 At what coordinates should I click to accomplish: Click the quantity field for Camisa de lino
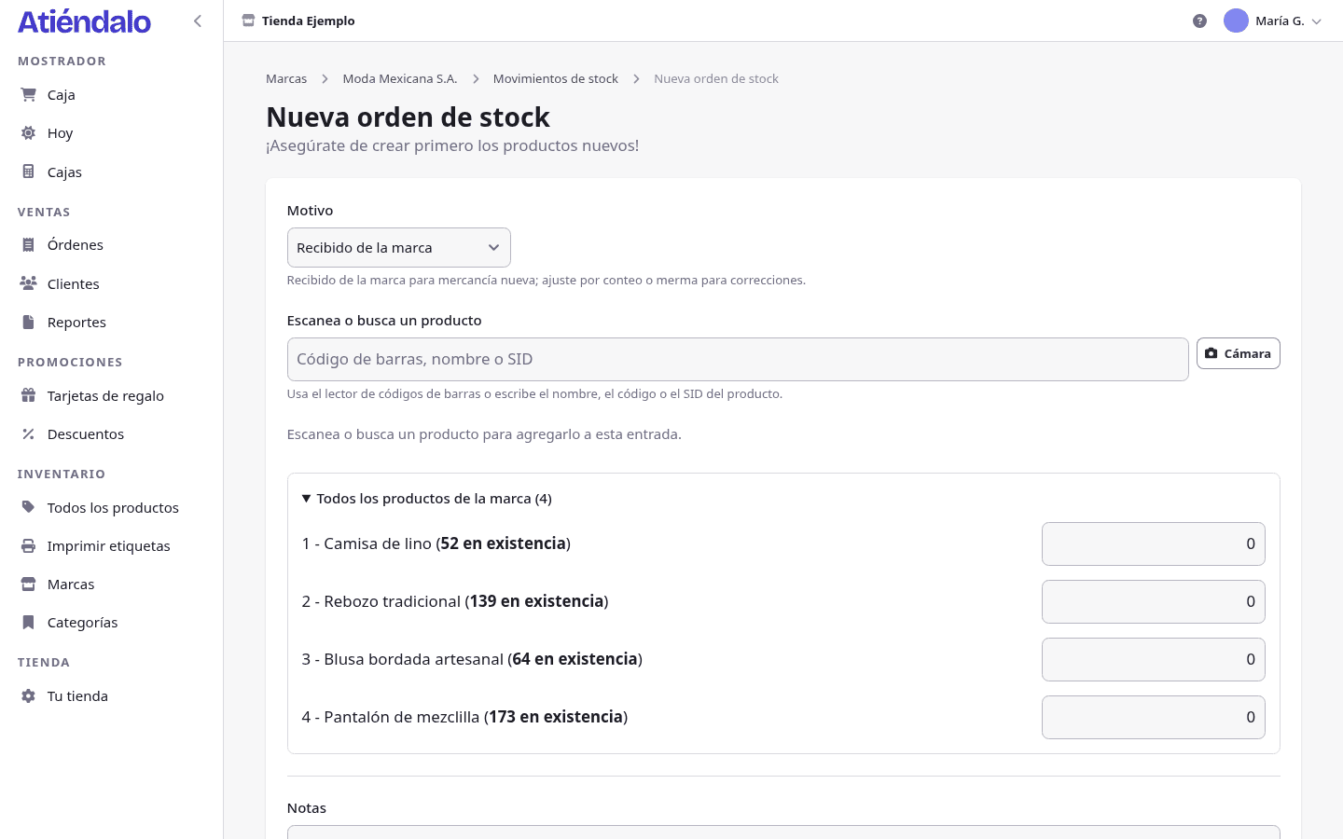point(1153,543)
